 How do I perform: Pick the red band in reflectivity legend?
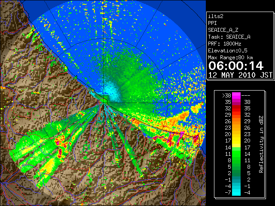pyautogui.click(x=236, y=109)
